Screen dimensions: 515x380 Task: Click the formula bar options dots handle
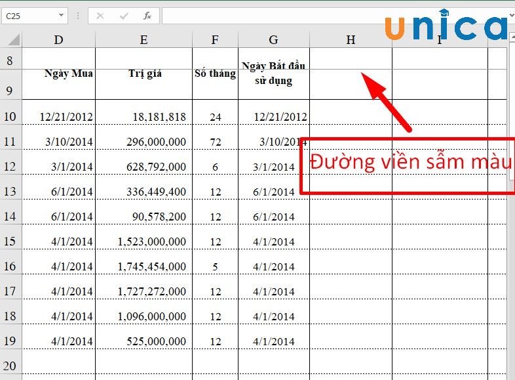[x=78, y=16]
